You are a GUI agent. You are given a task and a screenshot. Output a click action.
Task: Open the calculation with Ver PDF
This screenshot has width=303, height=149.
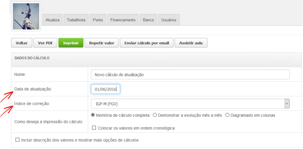[x=45, y=43]
